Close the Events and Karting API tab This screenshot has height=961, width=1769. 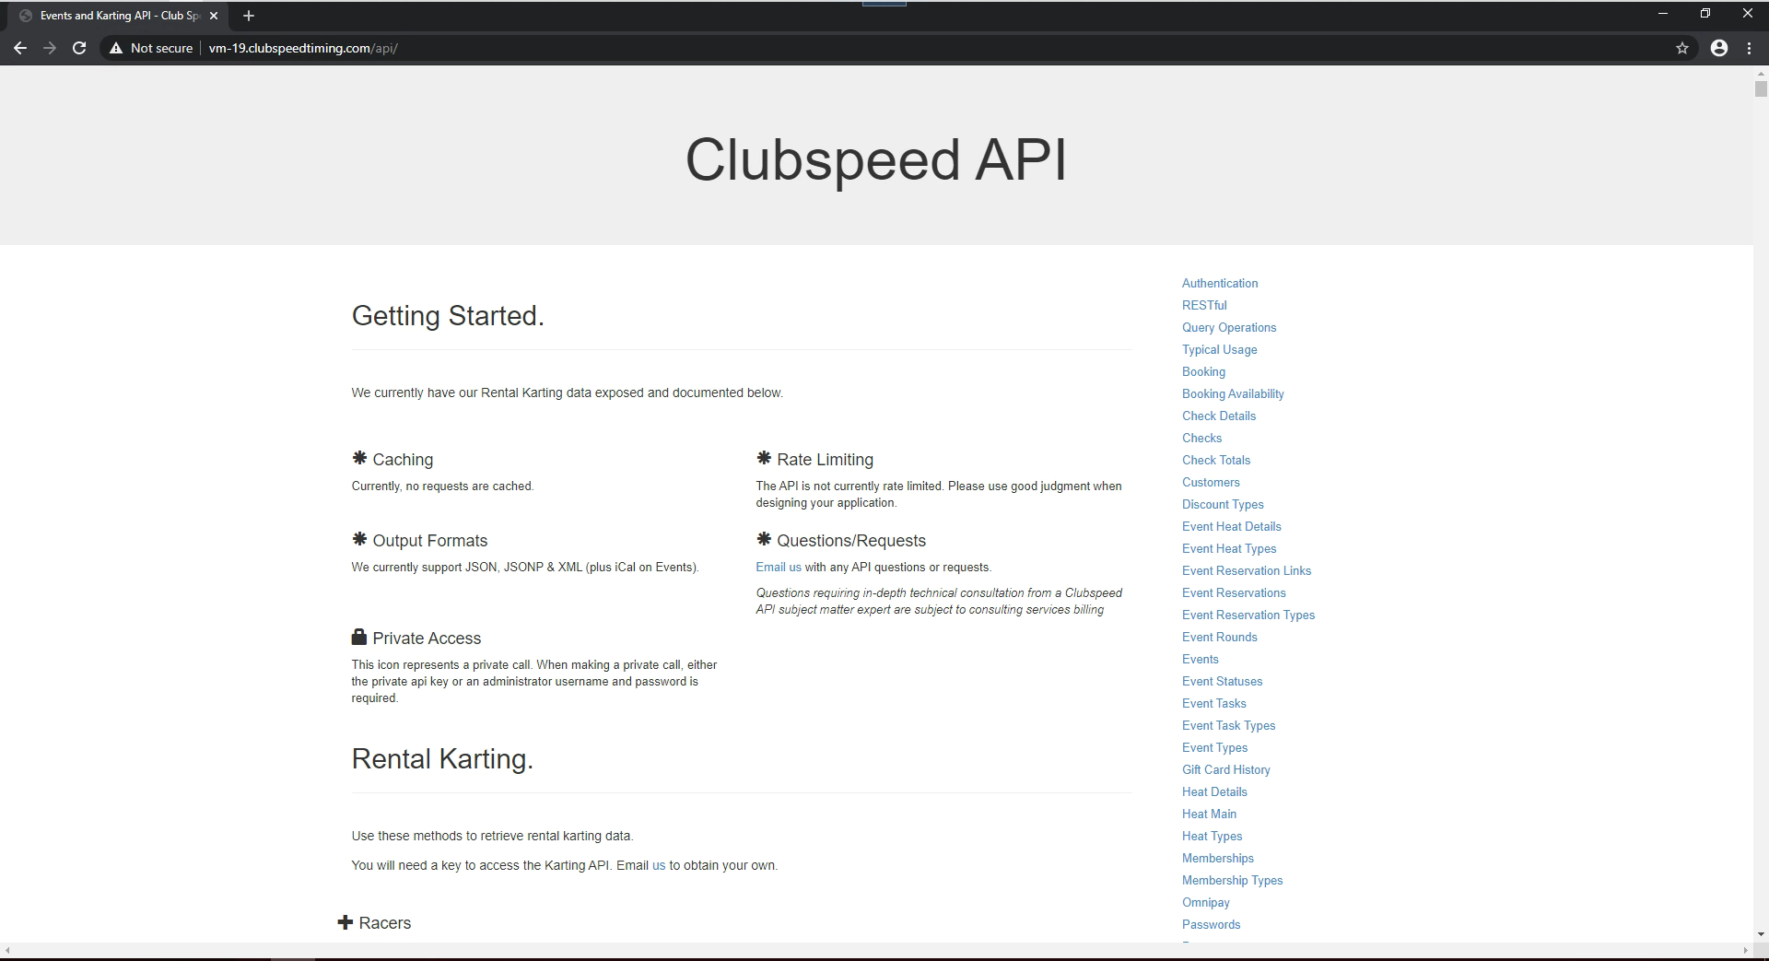point(214,16)
